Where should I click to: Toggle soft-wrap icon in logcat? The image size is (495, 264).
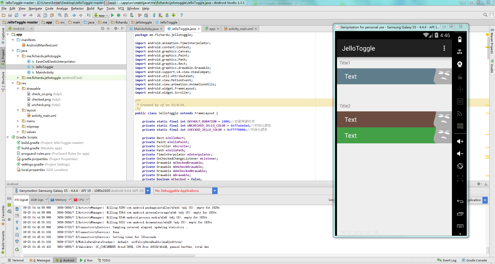click(17, 235)
